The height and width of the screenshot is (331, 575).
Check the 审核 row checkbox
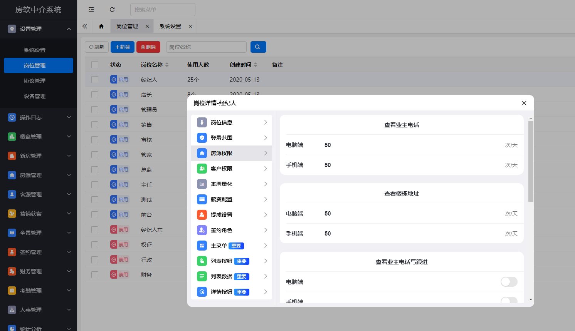[x=95, y=140]
